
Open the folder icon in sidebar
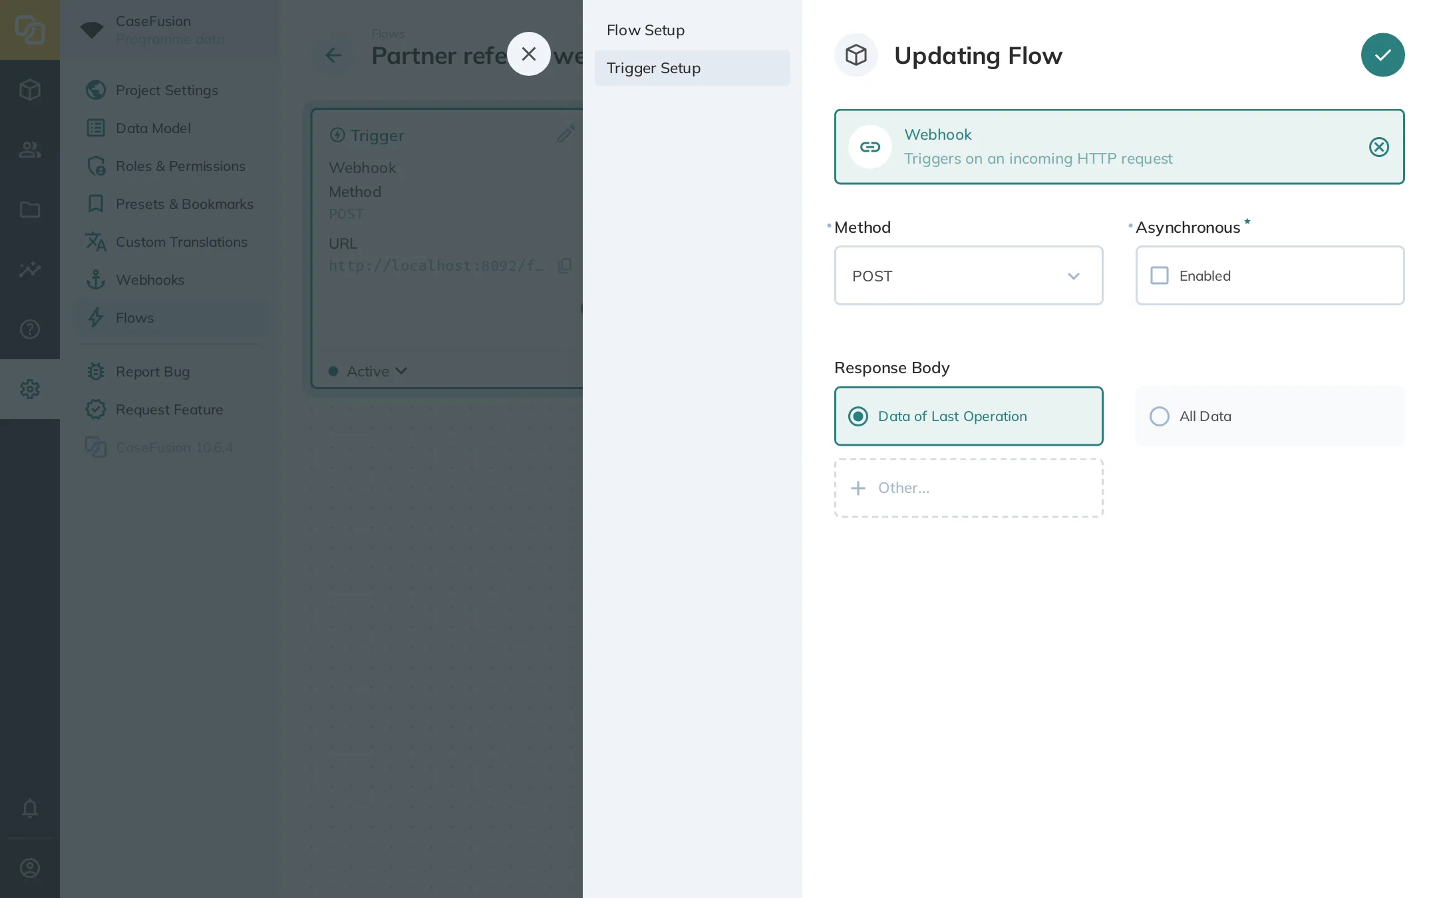30,210
